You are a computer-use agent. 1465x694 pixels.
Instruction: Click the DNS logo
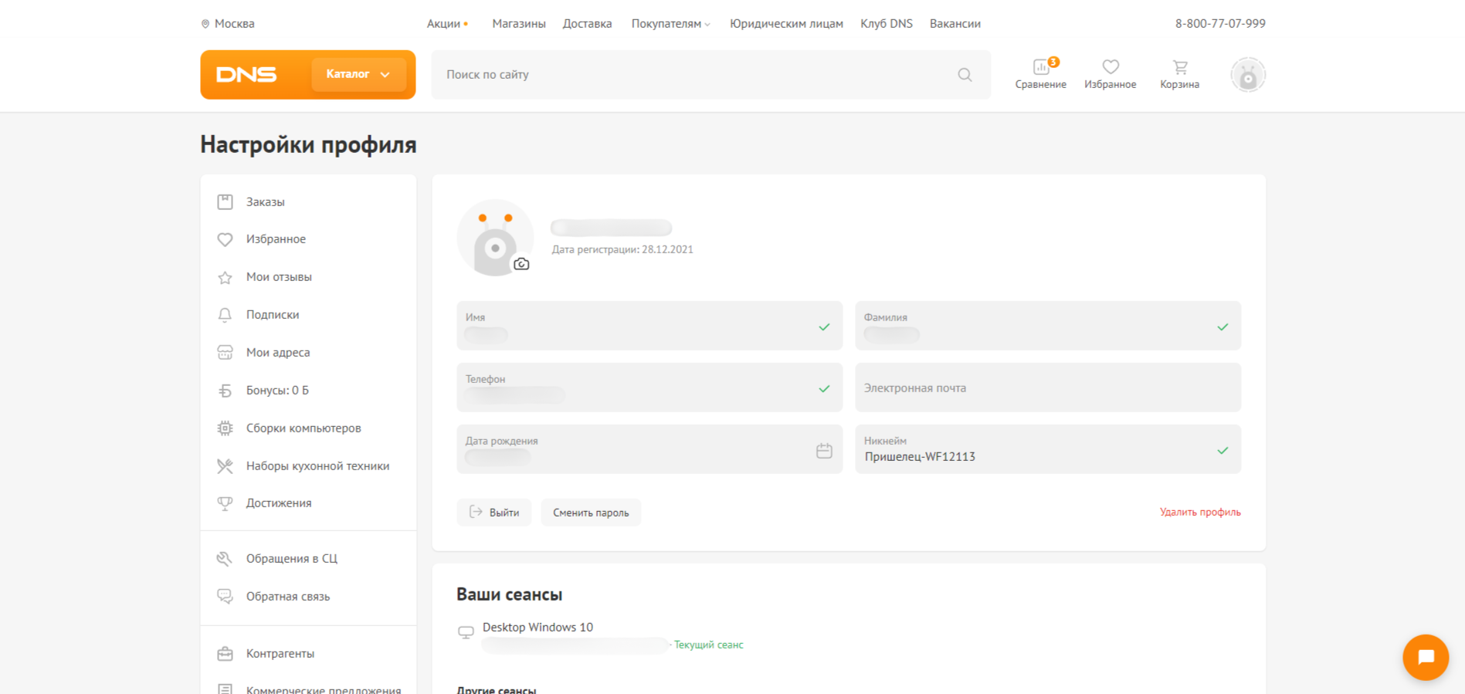[x=246, y=75]
